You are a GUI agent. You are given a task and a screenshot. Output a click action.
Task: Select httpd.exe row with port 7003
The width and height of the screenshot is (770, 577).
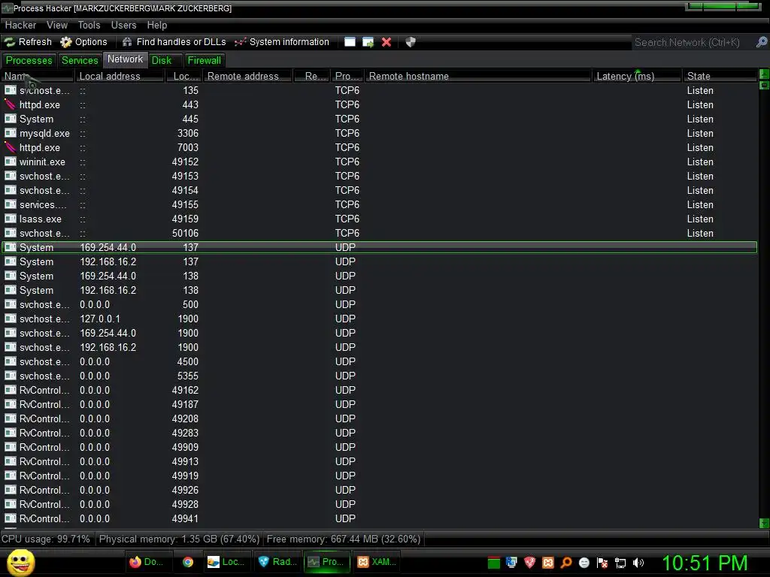click(x=379, y=147)
